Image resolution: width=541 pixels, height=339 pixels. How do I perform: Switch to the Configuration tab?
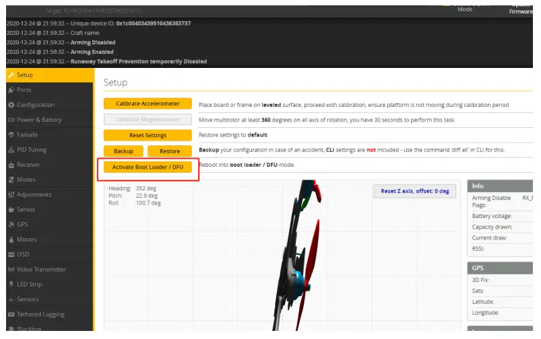pyautogui.click(x=50, y=105)
